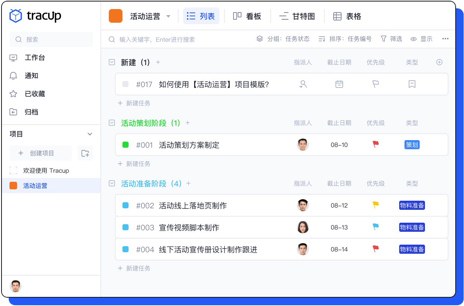Open the due date calendar icon for #017
Screen dimensions: 464x306
point(339,84)
